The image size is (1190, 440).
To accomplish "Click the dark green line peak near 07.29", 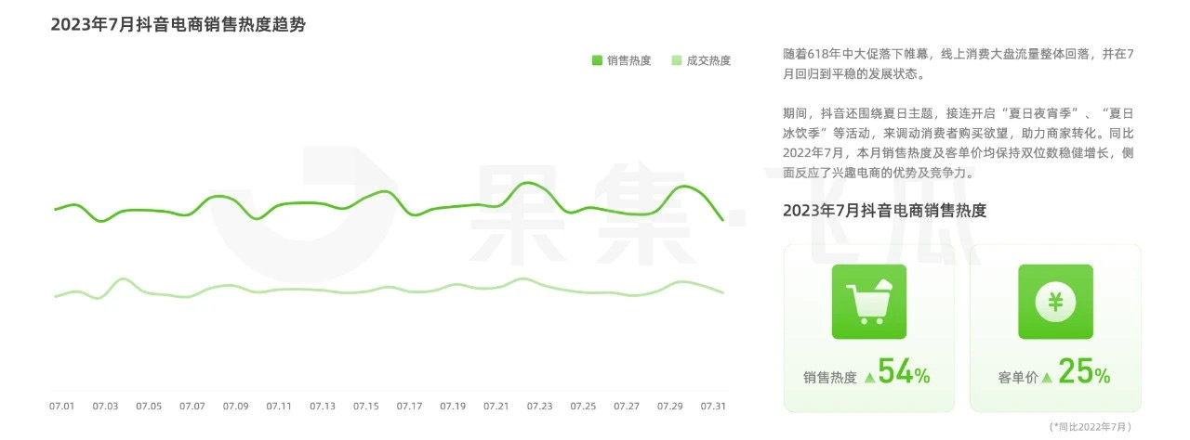I will click(x=684, y=187).
